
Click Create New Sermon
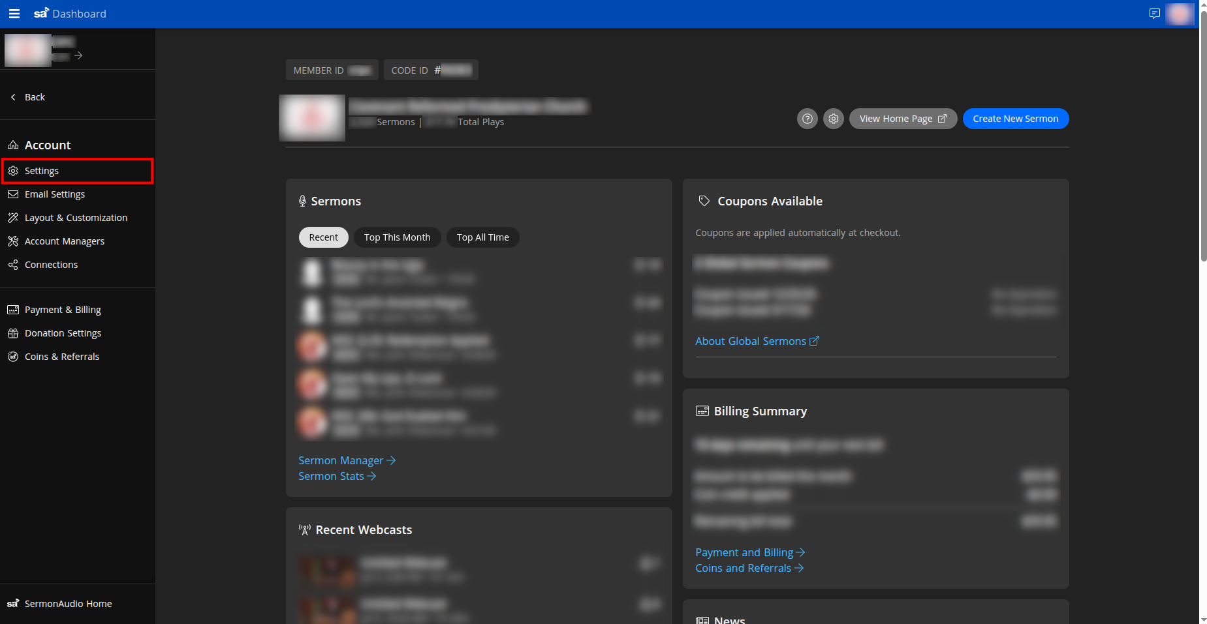(x=1016, y=119)
